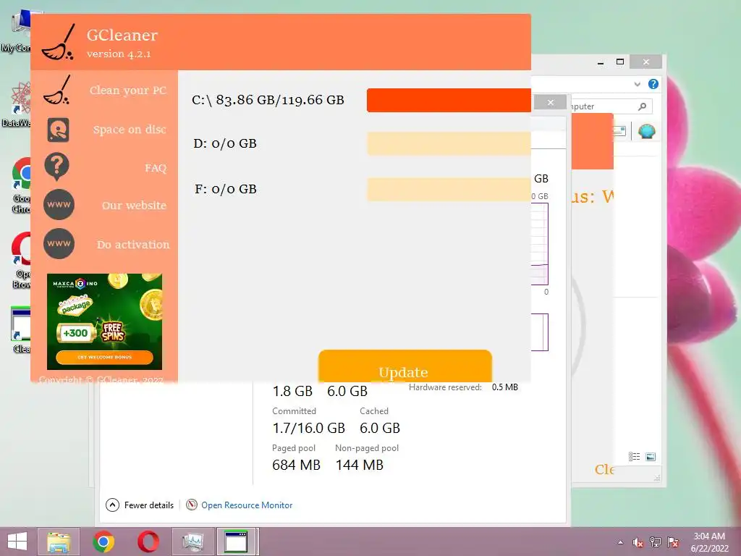Image resolution: width=741 pixels, height=556 pixels.
Task: Expand the ribbon chevron in Explorer window
Action: pos(637,84)
